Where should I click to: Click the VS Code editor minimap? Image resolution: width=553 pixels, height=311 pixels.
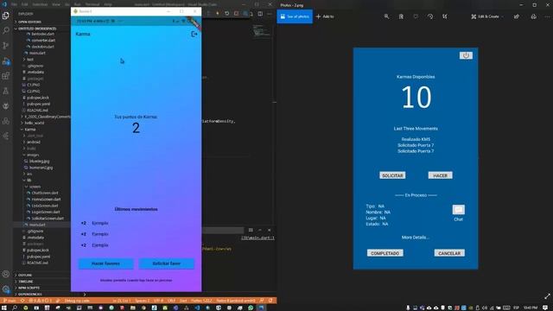pyautogui.click(x=262, y=31)
